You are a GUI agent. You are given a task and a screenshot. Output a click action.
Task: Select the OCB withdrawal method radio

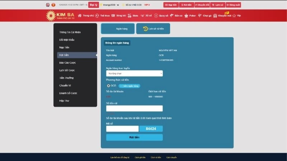108,86
